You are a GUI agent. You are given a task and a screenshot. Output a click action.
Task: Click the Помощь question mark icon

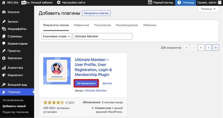point(179,3)
